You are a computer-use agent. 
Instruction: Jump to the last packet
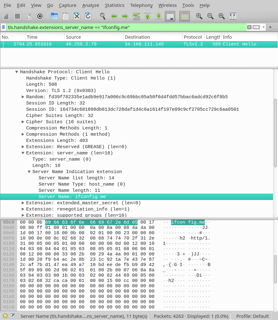click(x=158, y=16)
